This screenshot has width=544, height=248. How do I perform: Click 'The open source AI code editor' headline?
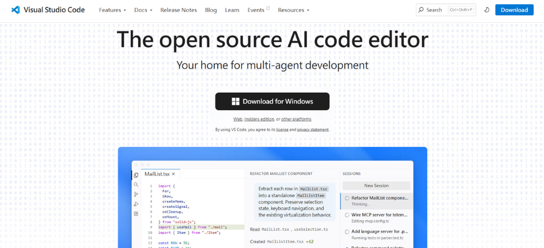(273, 39)
